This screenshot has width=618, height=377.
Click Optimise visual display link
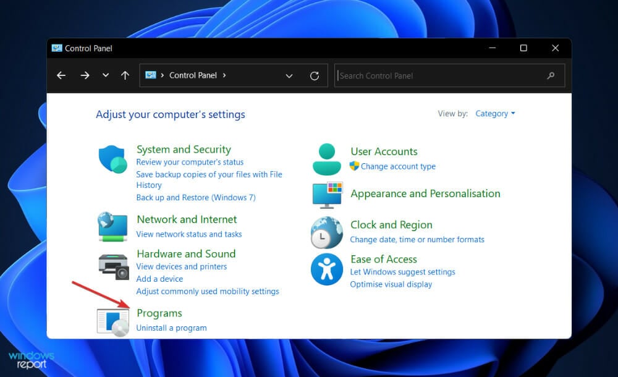coord(391,284)
